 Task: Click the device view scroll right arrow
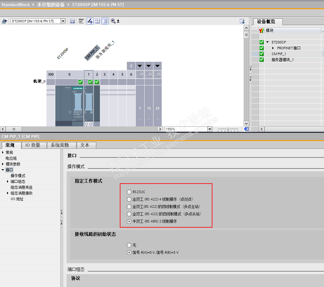(160, 129)
